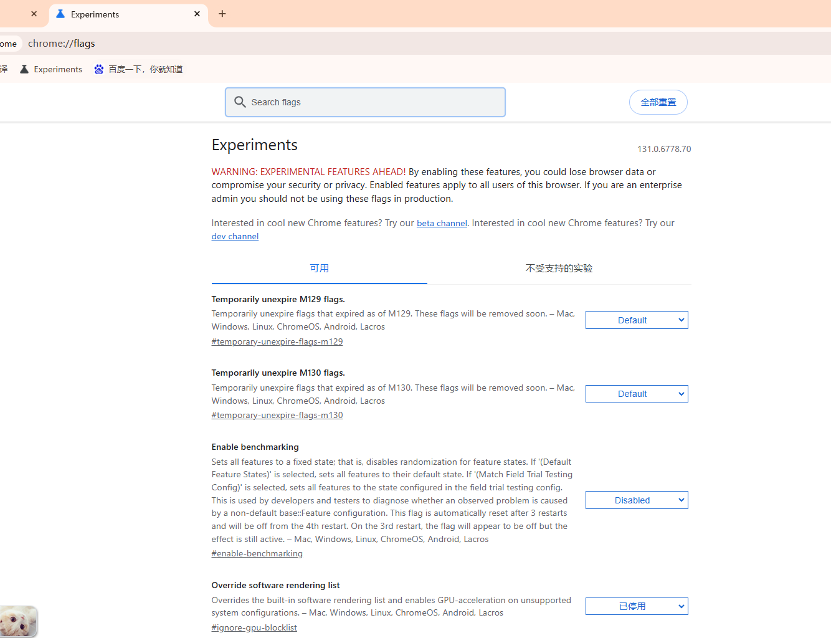Click #ignore-gpu-blocklist anchor link
This screenshot has height=638, width=831.
tap(254, 627)
